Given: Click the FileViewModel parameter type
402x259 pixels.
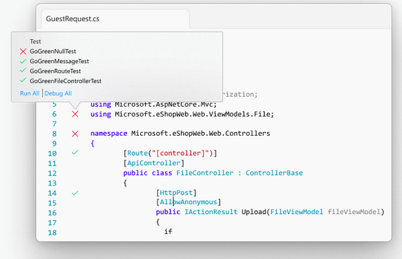Looking at the screenshot, I should click(x=297, y=212).
